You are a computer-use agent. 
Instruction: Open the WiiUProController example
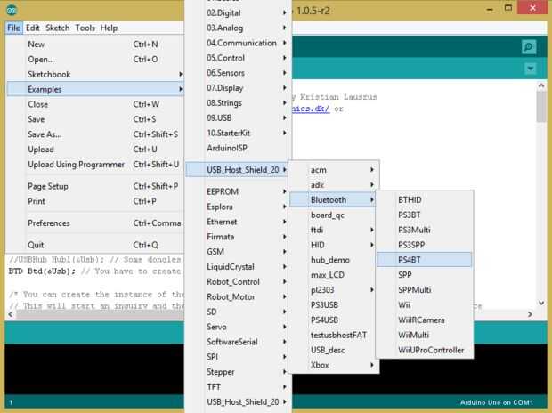click(425, 350)
